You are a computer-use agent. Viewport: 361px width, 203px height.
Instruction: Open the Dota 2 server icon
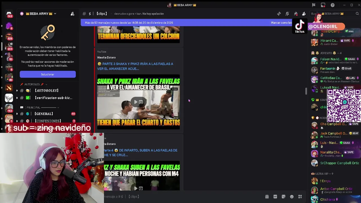[9, 88]
